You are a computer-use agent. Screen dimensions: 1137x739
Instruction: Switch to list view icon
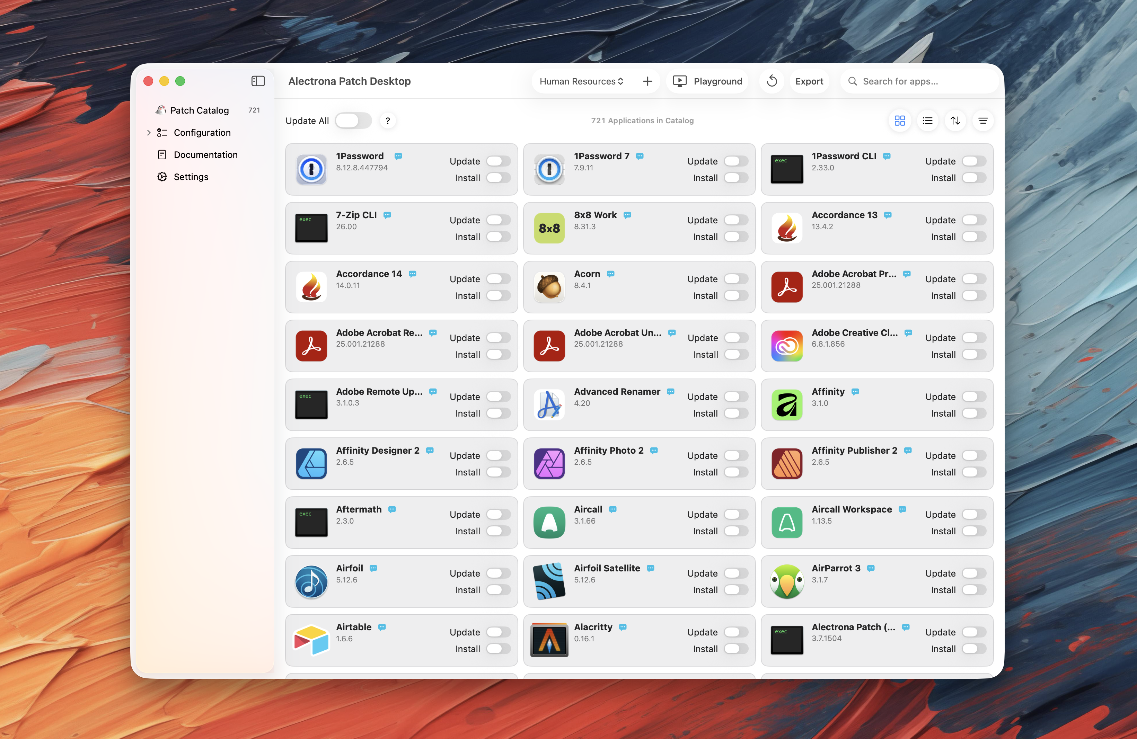coord(927,121)
